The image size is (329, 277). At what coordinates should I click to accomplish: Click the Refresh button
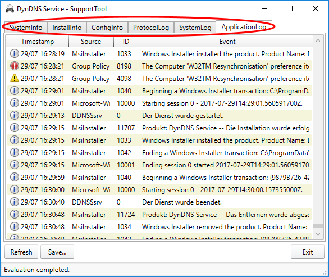point(21,252)
